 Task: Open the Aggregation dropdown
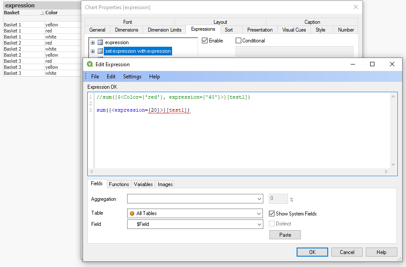click(259, 199)
